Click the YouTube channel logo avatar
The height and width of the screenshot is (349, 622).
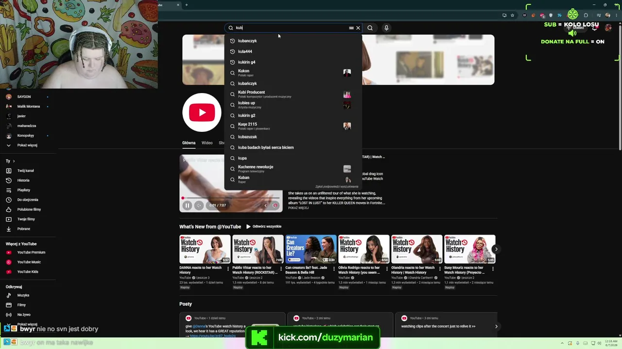pyautogui.click(x=202, y=112)
